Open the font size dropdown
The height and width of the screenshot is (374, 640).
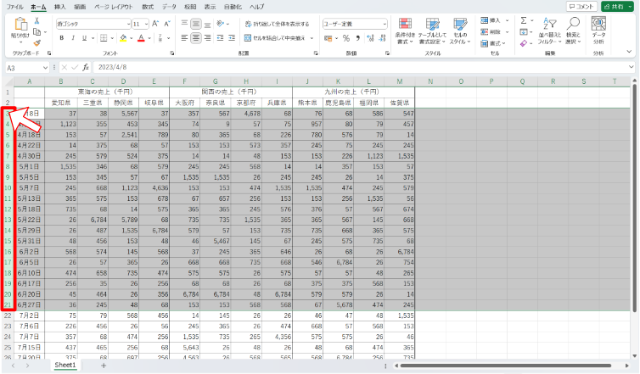pos(147,24)
